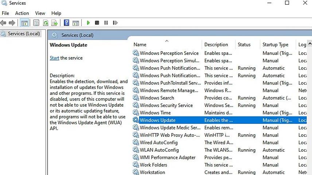Click 'Maintains d...' description of Windows Time

click(218, 113)
